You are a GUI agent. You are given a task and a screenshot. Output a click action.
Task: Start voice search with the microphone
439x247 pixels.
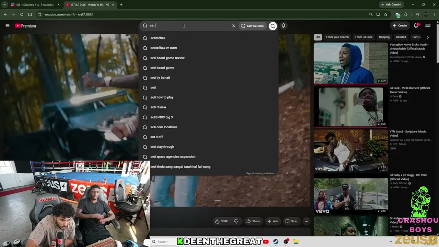click(283, 26)
